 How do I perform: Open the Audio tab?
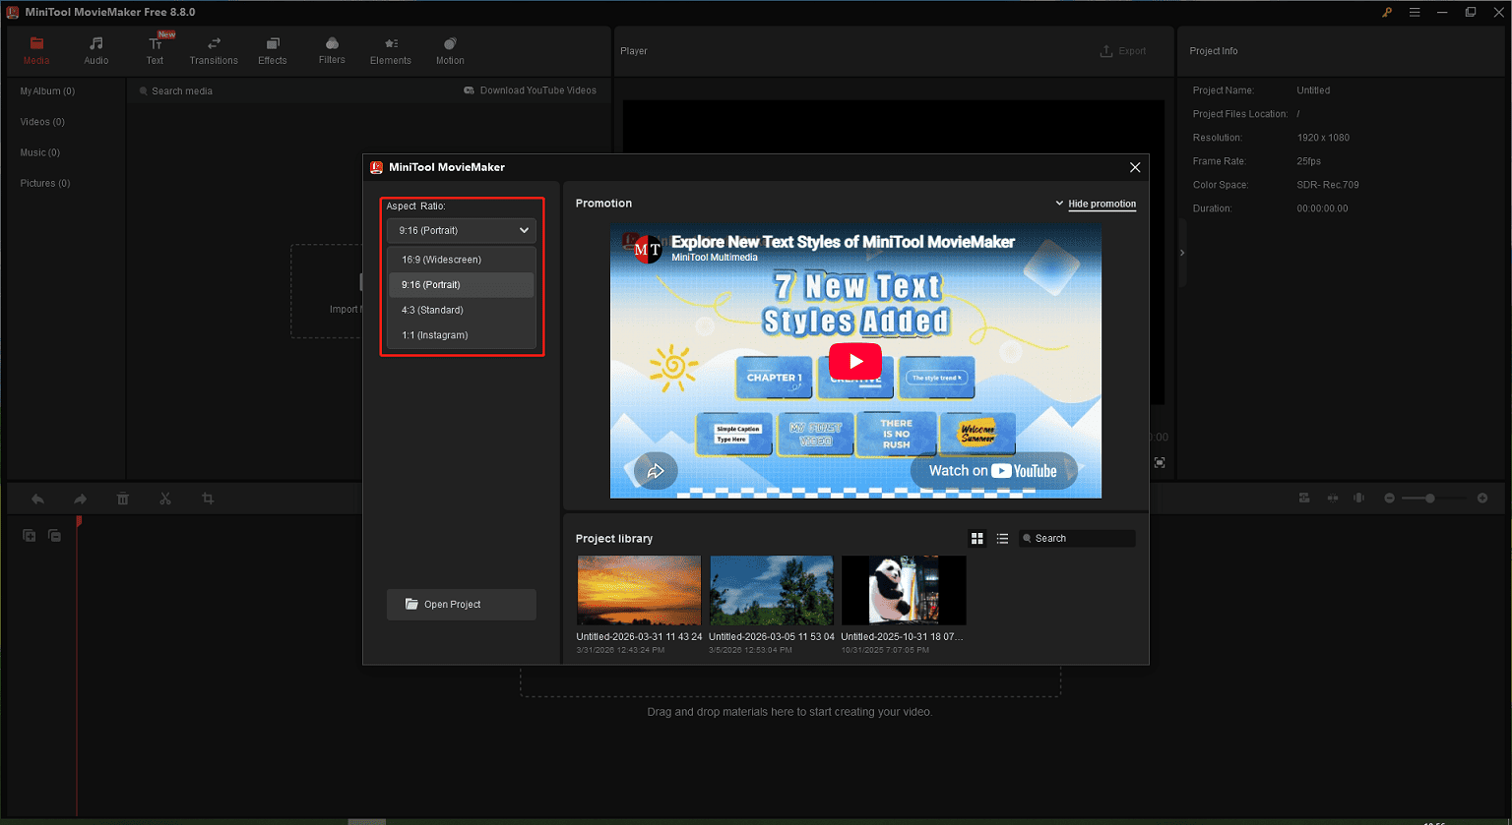[x=96, y=50]
